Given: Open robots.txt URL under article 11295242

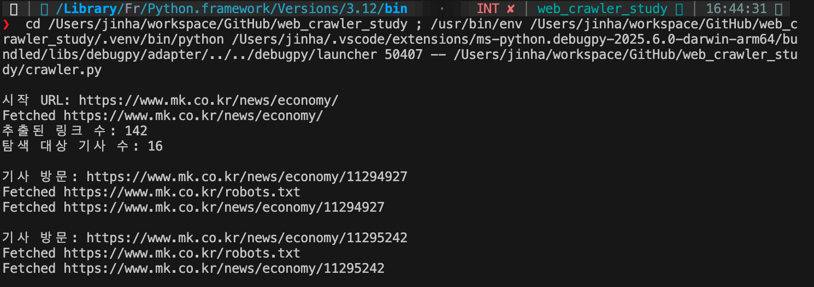Looking at the screenshot, I should click(x=182, y=253).
